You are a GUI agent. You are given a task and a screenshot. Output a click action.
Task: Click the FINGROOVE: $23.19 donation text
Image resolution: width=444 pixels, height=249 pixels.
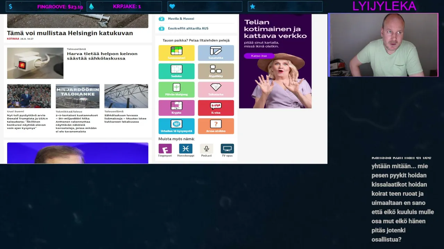point(60,7)
